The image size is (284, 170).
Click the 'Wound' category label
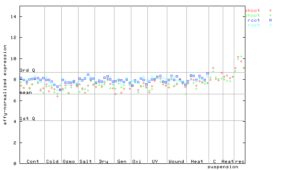point(177,161)
